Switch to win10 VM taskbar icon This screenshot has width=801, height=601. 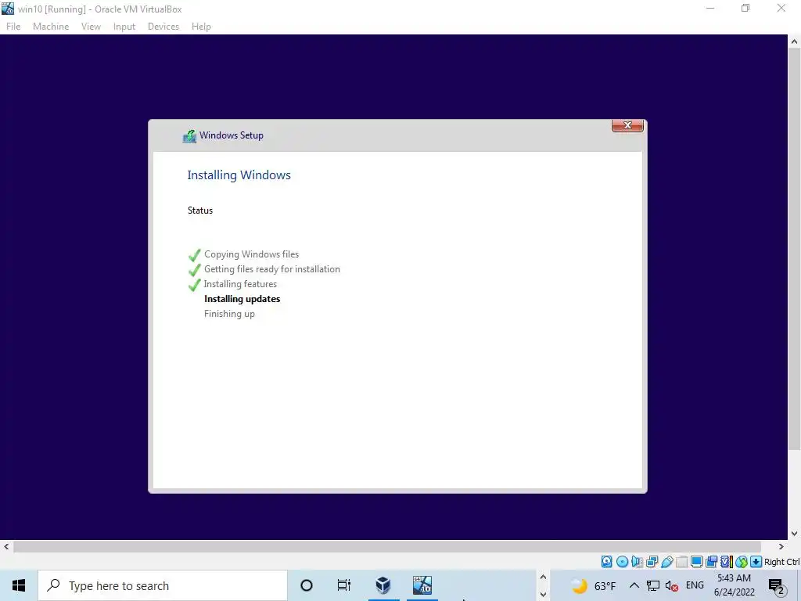tap(422, 585)
